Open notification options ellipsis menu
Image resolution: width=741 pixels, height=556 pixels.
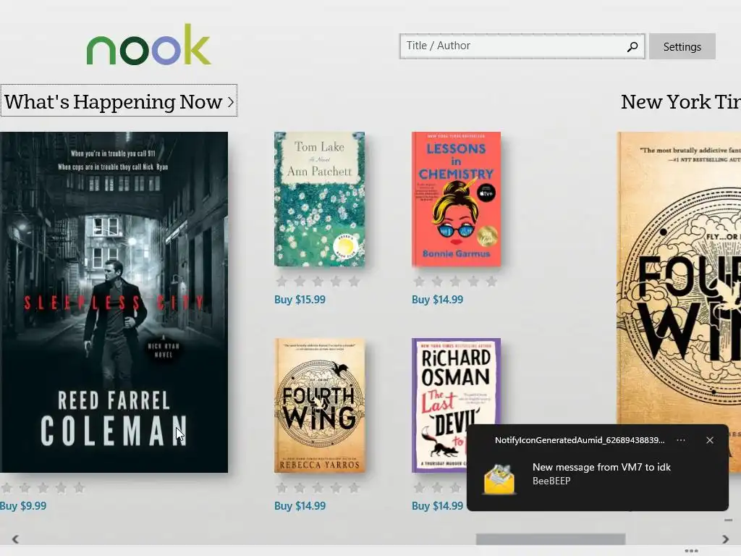coord(680,440)
